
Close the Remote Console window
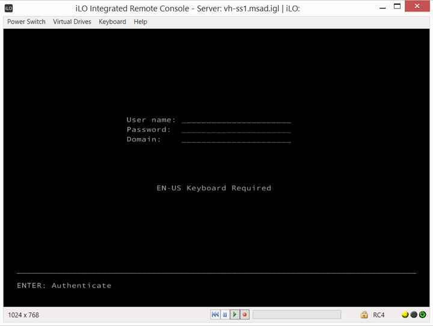[x=417, y=6]
